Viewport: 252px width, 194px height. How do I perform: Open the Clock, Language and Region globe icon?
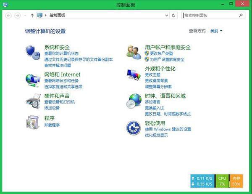pos(134,101)
